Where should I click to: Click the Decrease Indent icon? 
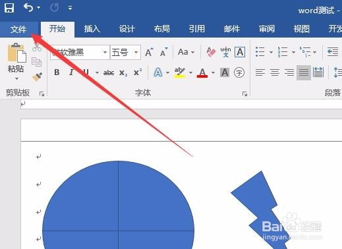click(333, 52)
